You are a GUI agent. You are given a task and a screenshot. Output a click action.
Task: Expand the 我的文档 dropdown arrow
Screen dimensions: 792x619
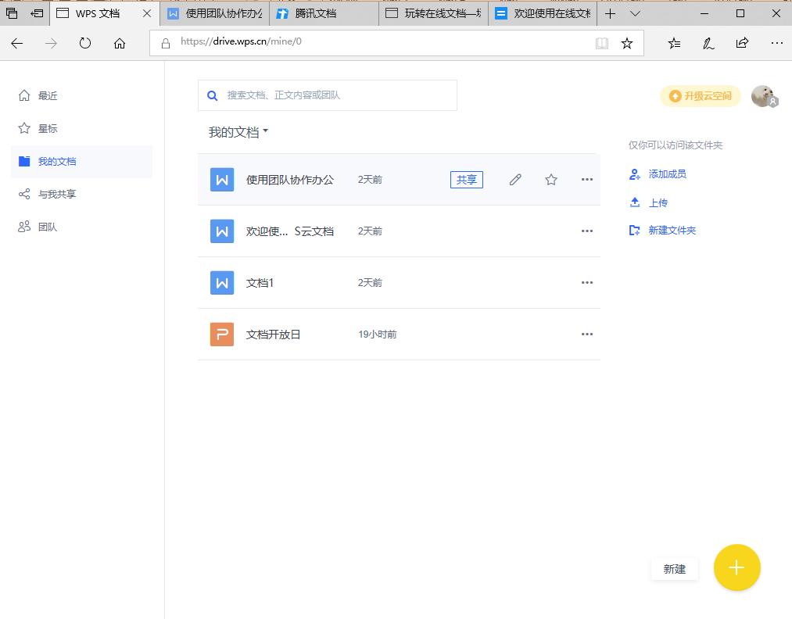point(266,131)
